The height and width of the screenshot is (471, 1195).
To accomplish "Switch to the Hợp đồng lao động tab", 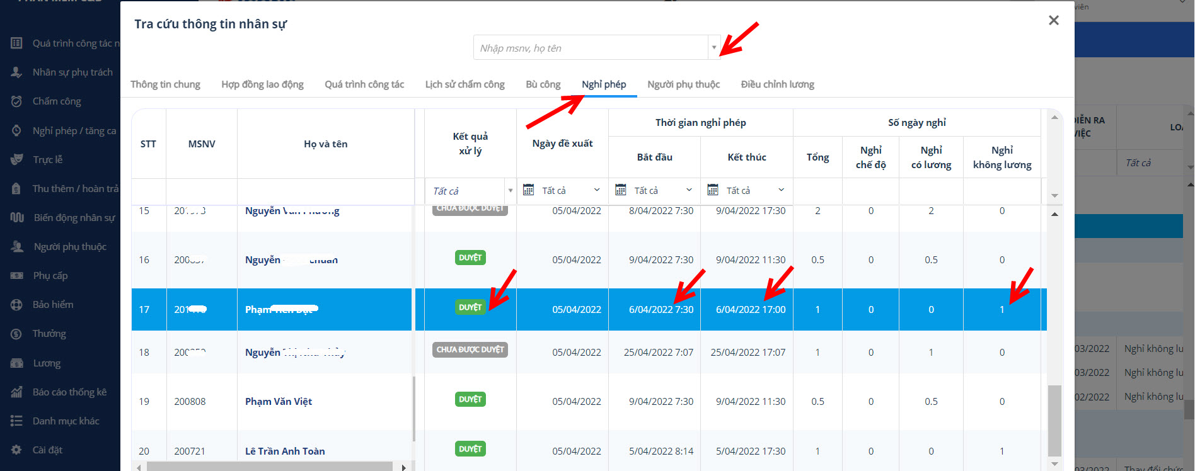I will point(262,84).
